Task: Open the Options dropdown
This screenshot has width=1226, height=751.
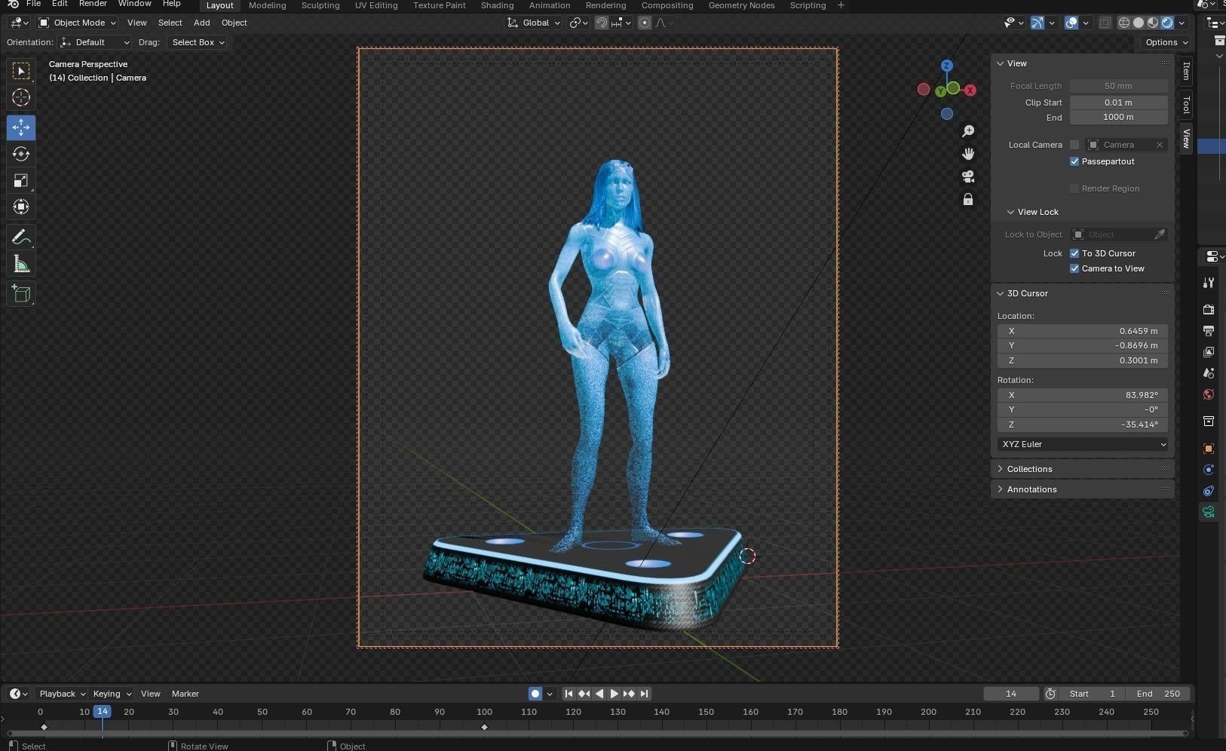Action: (x=1166, y=42)
